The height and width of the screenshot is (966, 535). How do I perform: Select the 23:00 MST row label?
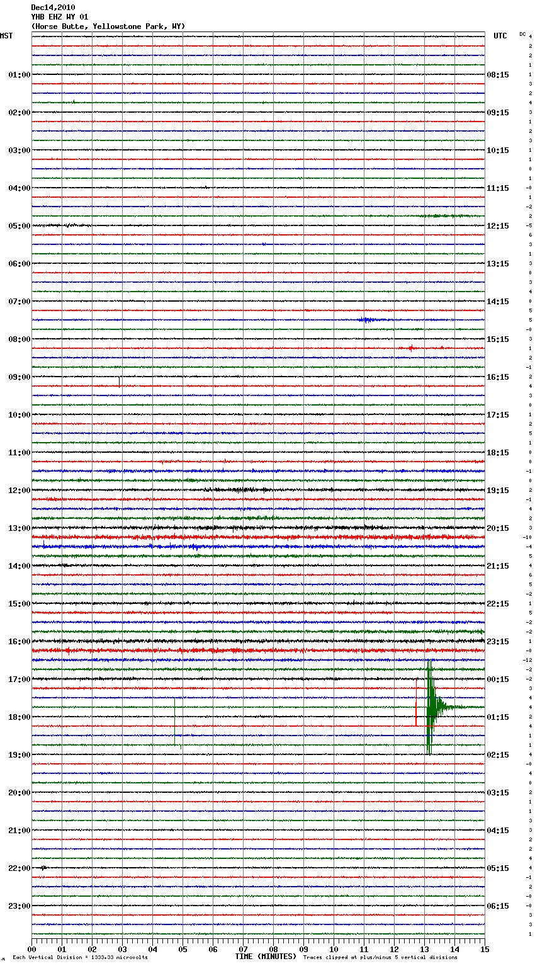pos(20,906)
